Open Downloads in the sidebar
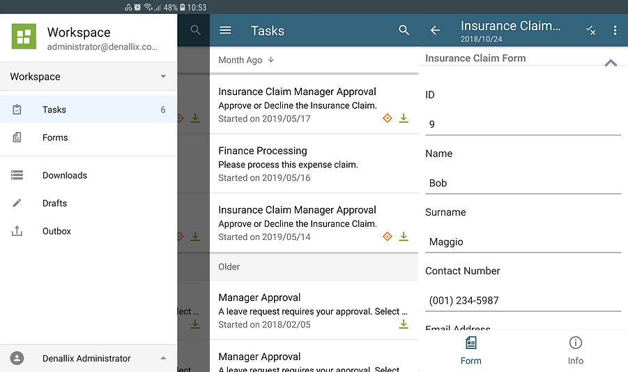The width and height of the screenshot is (628, 372). click(x=64, y=175)
